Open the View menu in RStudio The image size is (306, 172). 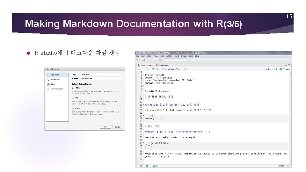[156, 56]
